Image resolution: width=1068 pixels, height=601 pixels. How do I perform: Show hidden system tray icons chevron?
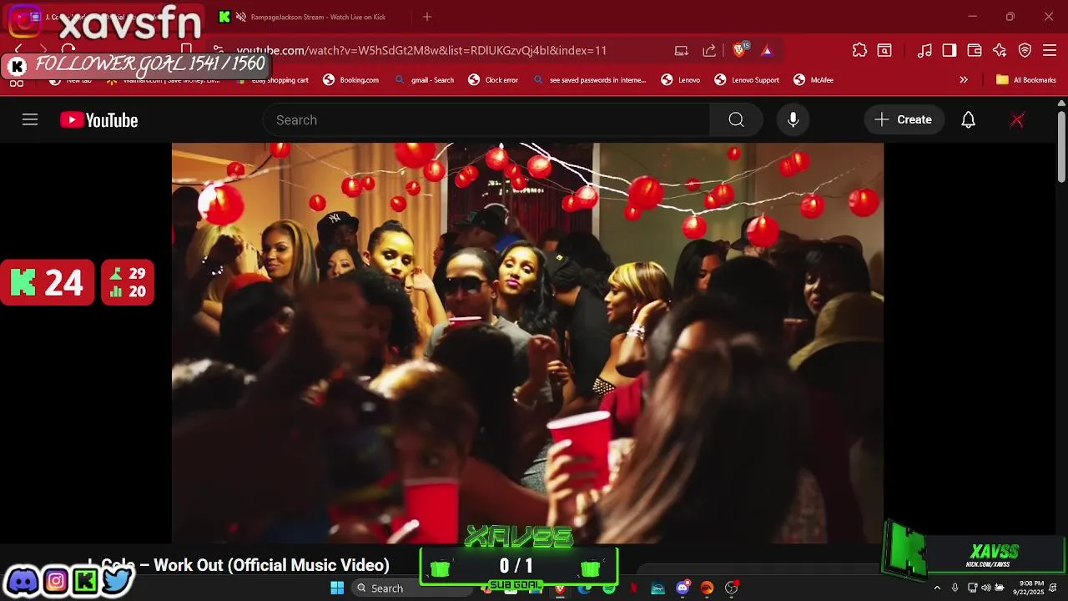(937, 588)
